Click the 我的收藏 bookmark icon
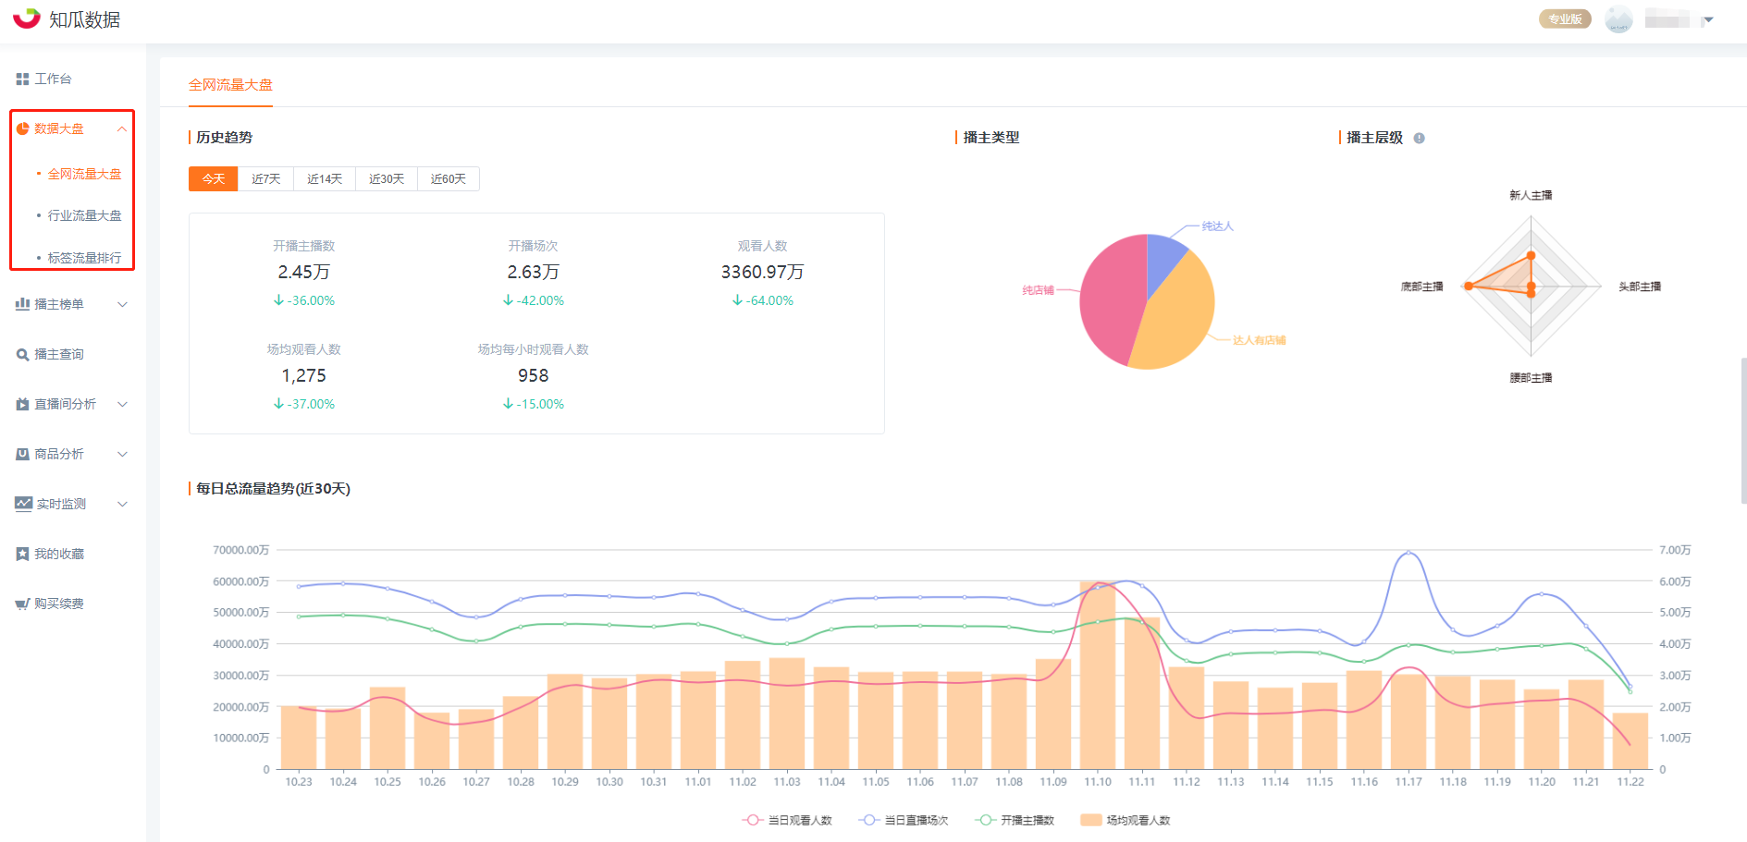 click(x=22, y=555)
